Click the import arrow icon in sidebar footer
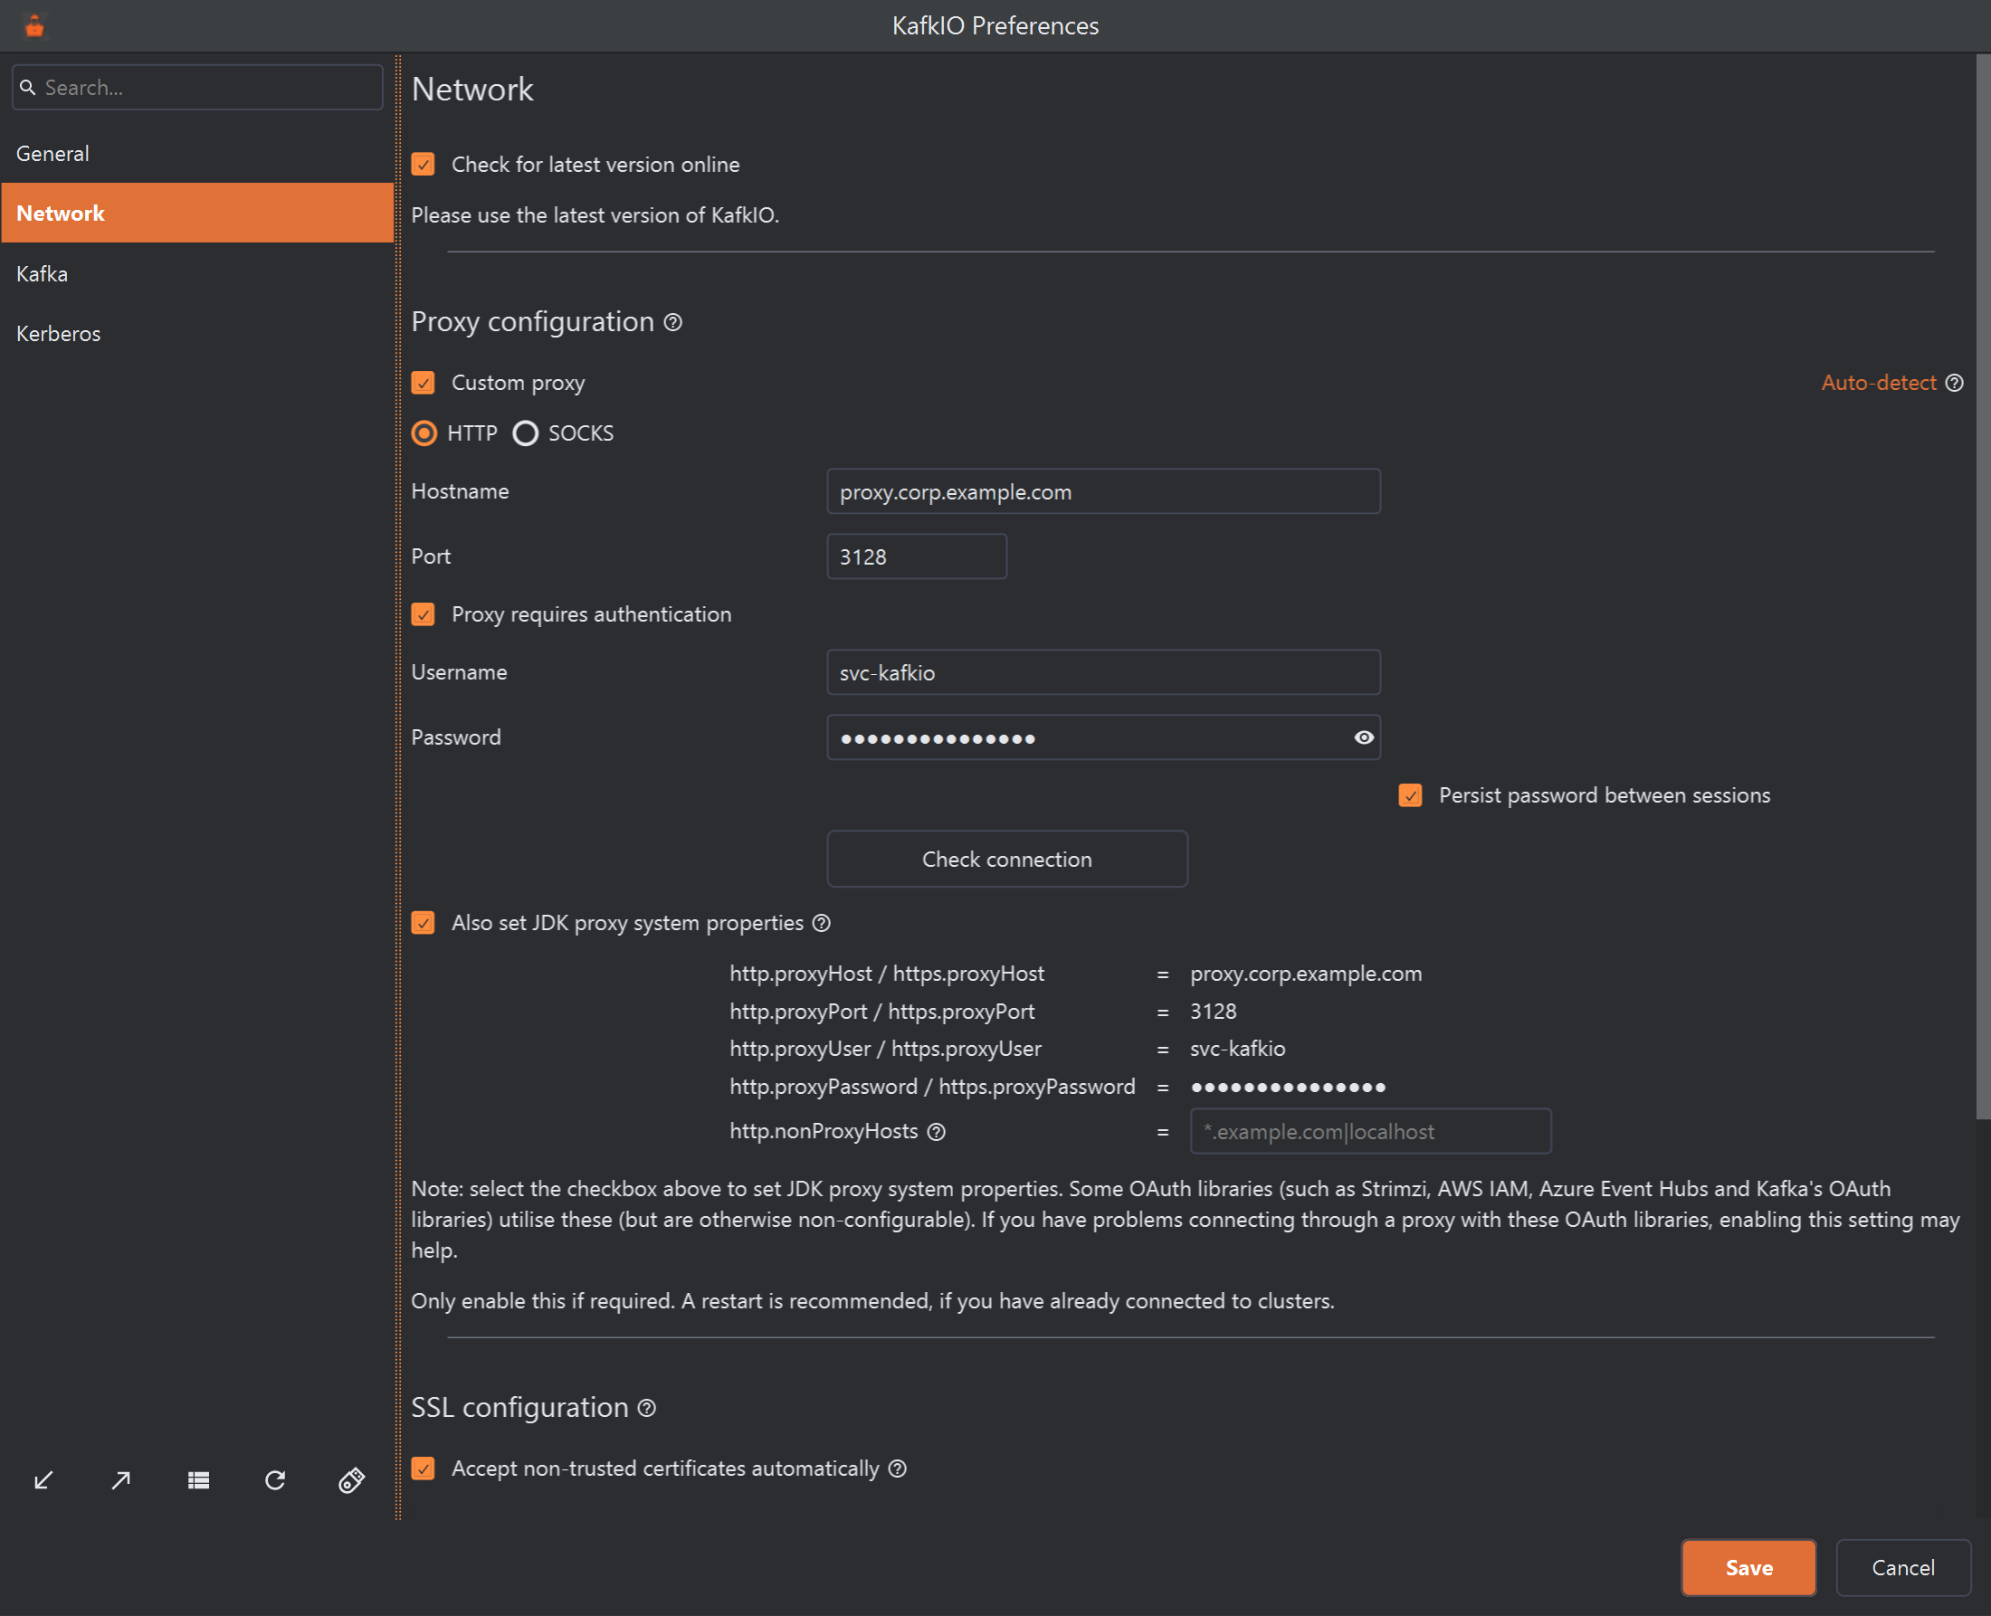Viewport: 1991px width, 1616px height. (x=43, y=1480)
